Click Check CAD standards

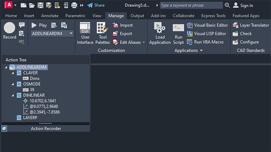point(242,34)
